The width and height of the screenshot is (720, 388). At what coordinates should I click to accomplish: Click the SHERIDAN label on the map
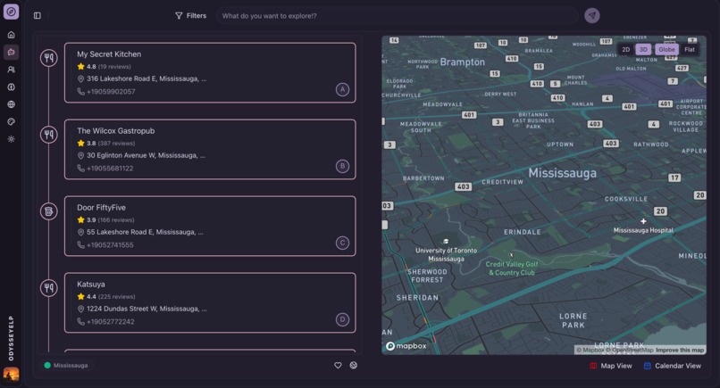(417, 298)
